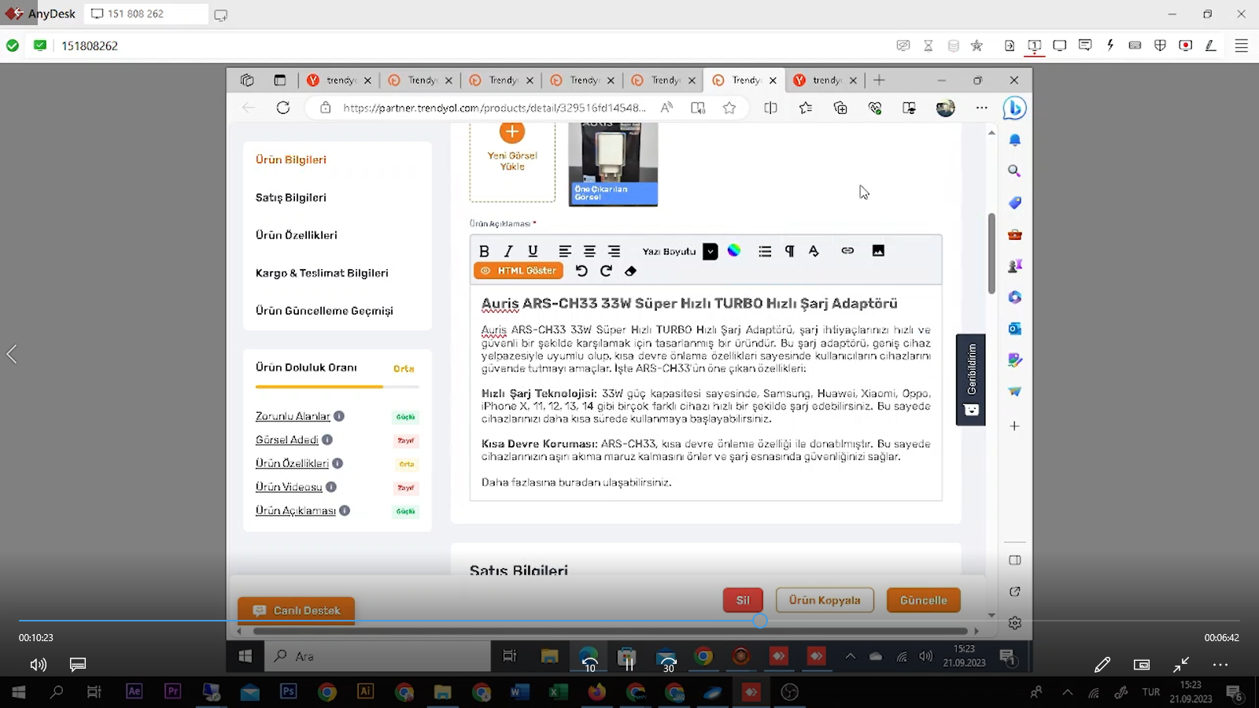1259x708 pixels.
Task: Open Ürün Güncelleme Geçmişi section
Action: click(x=324, y=311)
